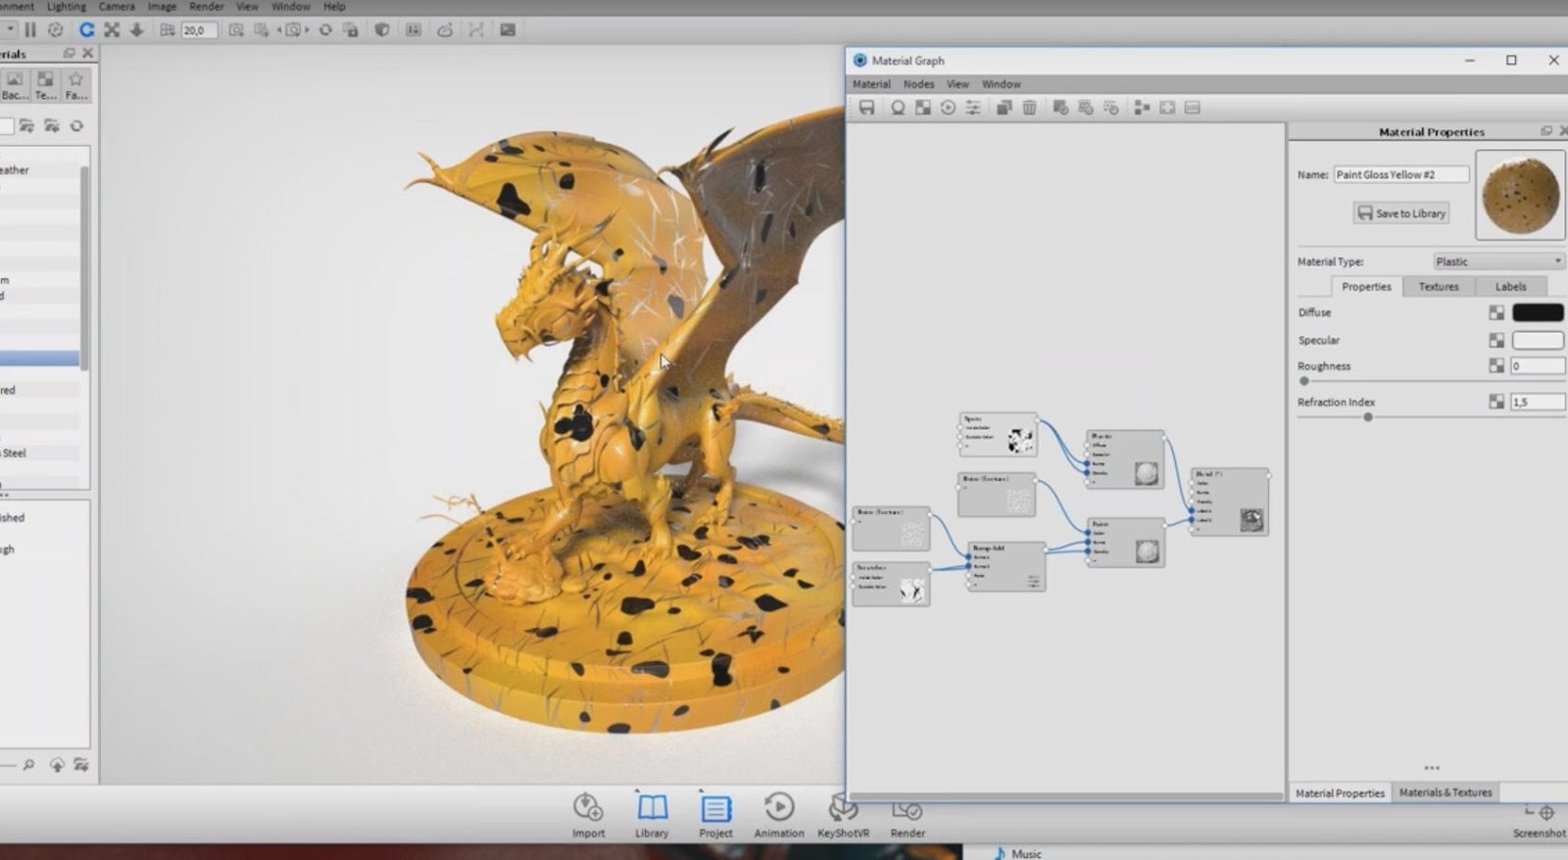The height and width of the screenshot is (860, 1568).
Task: Click the Favorites star tab in Materials panel
Action: [76, 85]
